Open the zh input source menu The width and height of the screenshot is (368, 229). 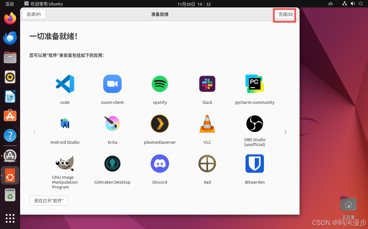330,4
